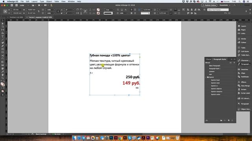
Task: Open the Swatches panel
Action: [243, 69]
